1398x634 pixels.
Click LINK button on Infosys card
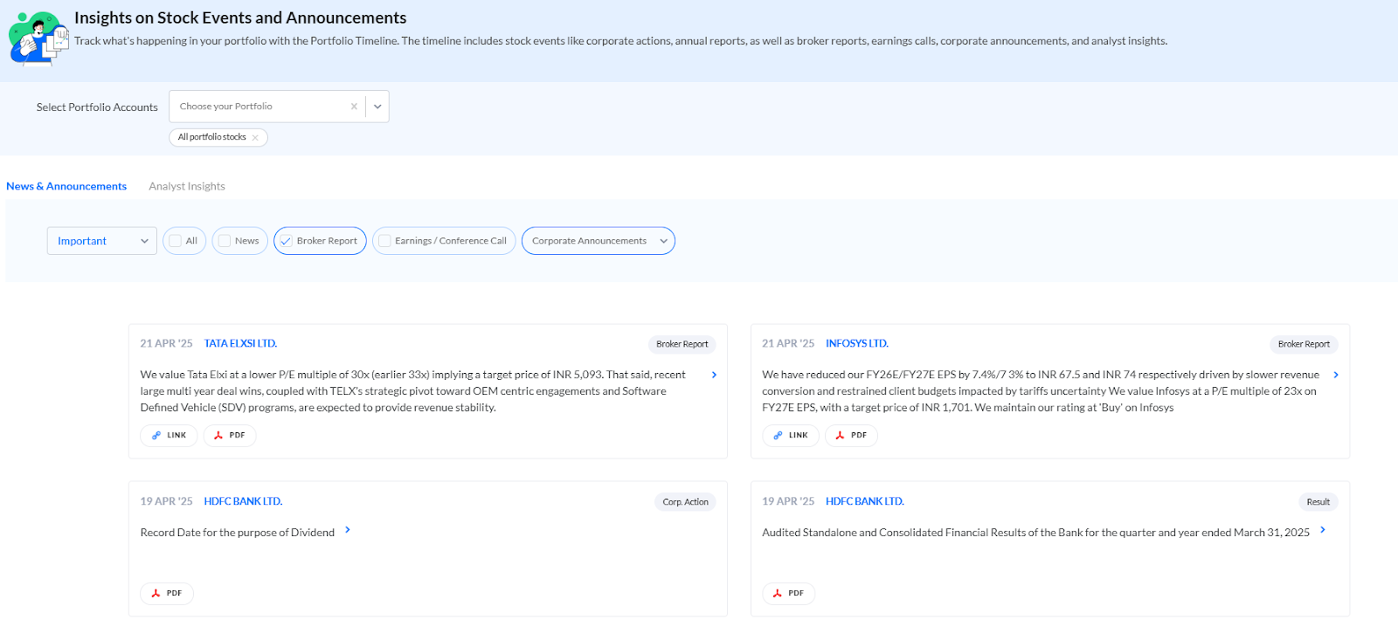[791, 435]
